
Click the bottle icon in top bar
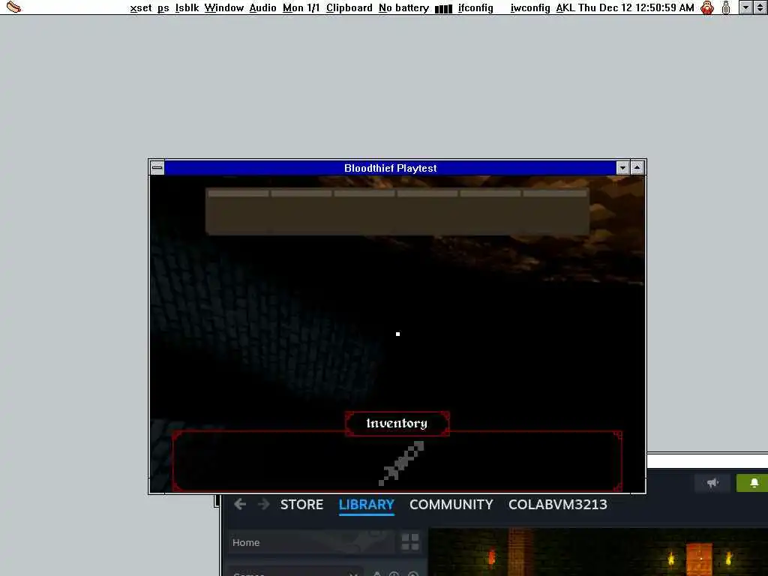(726, 7)
